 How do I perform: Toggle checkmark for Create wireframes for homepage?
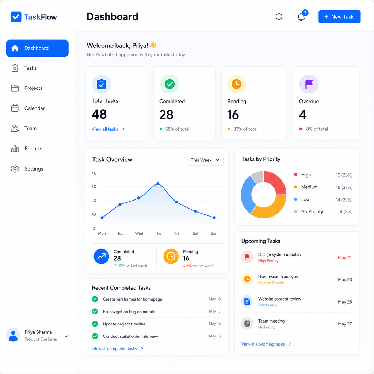coord(95,299)
